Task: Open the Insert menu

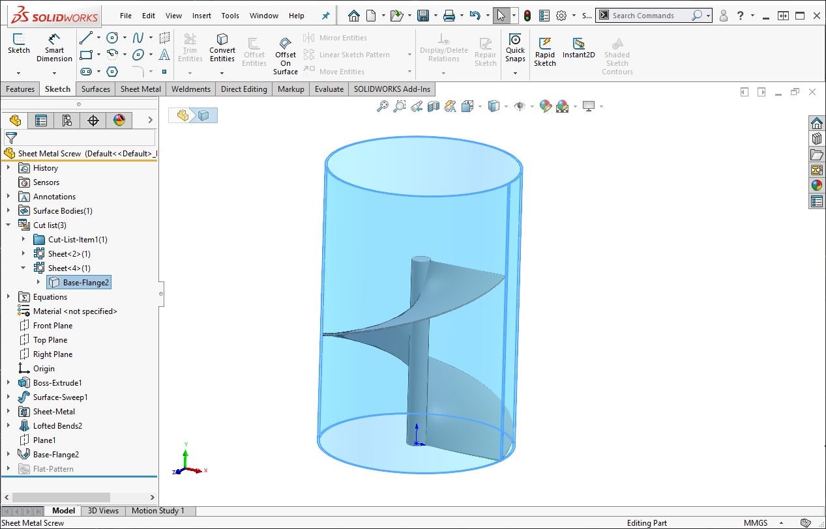Action: pyautogui.click(x=201, y=16)
